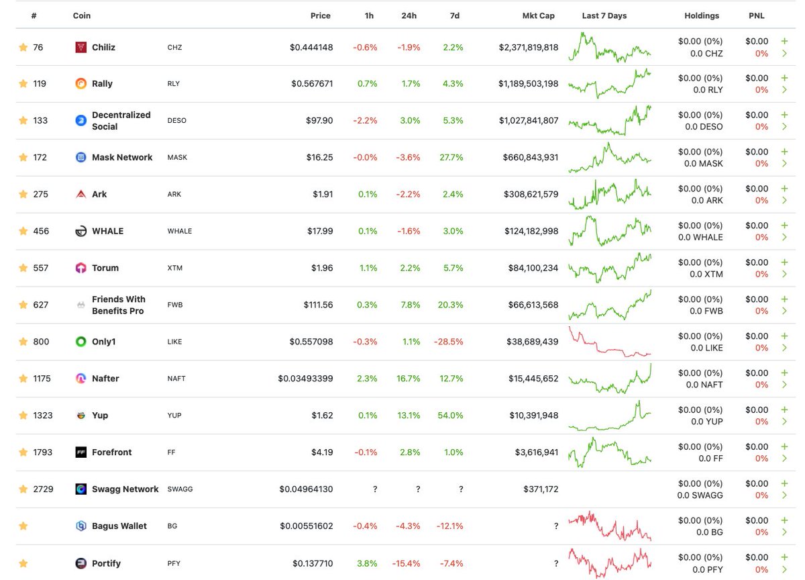Click the Swagg Network logo icon
The height and width of the screenshot is (580, 805).
pyautogui.click(x=80, y=489)
